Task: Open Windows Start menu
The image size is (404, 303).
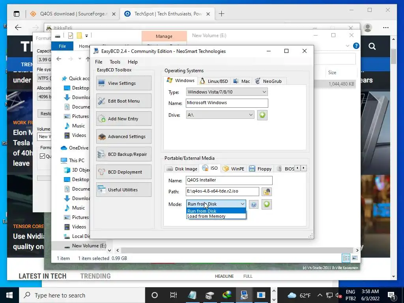Action: point(9,295)
